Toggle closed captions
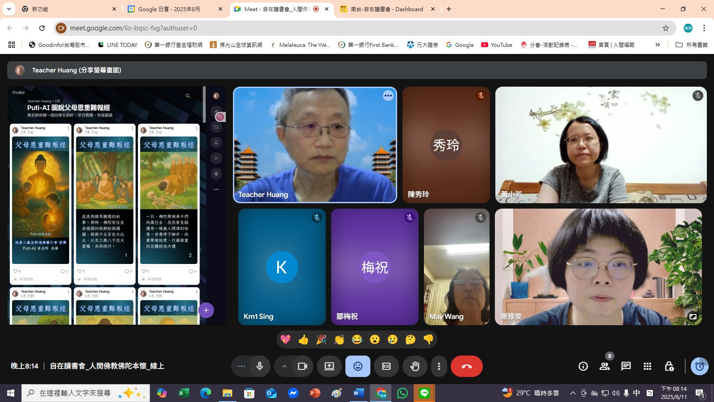The width and height of the screenshot is (714, 402). (x=386, y=366)
